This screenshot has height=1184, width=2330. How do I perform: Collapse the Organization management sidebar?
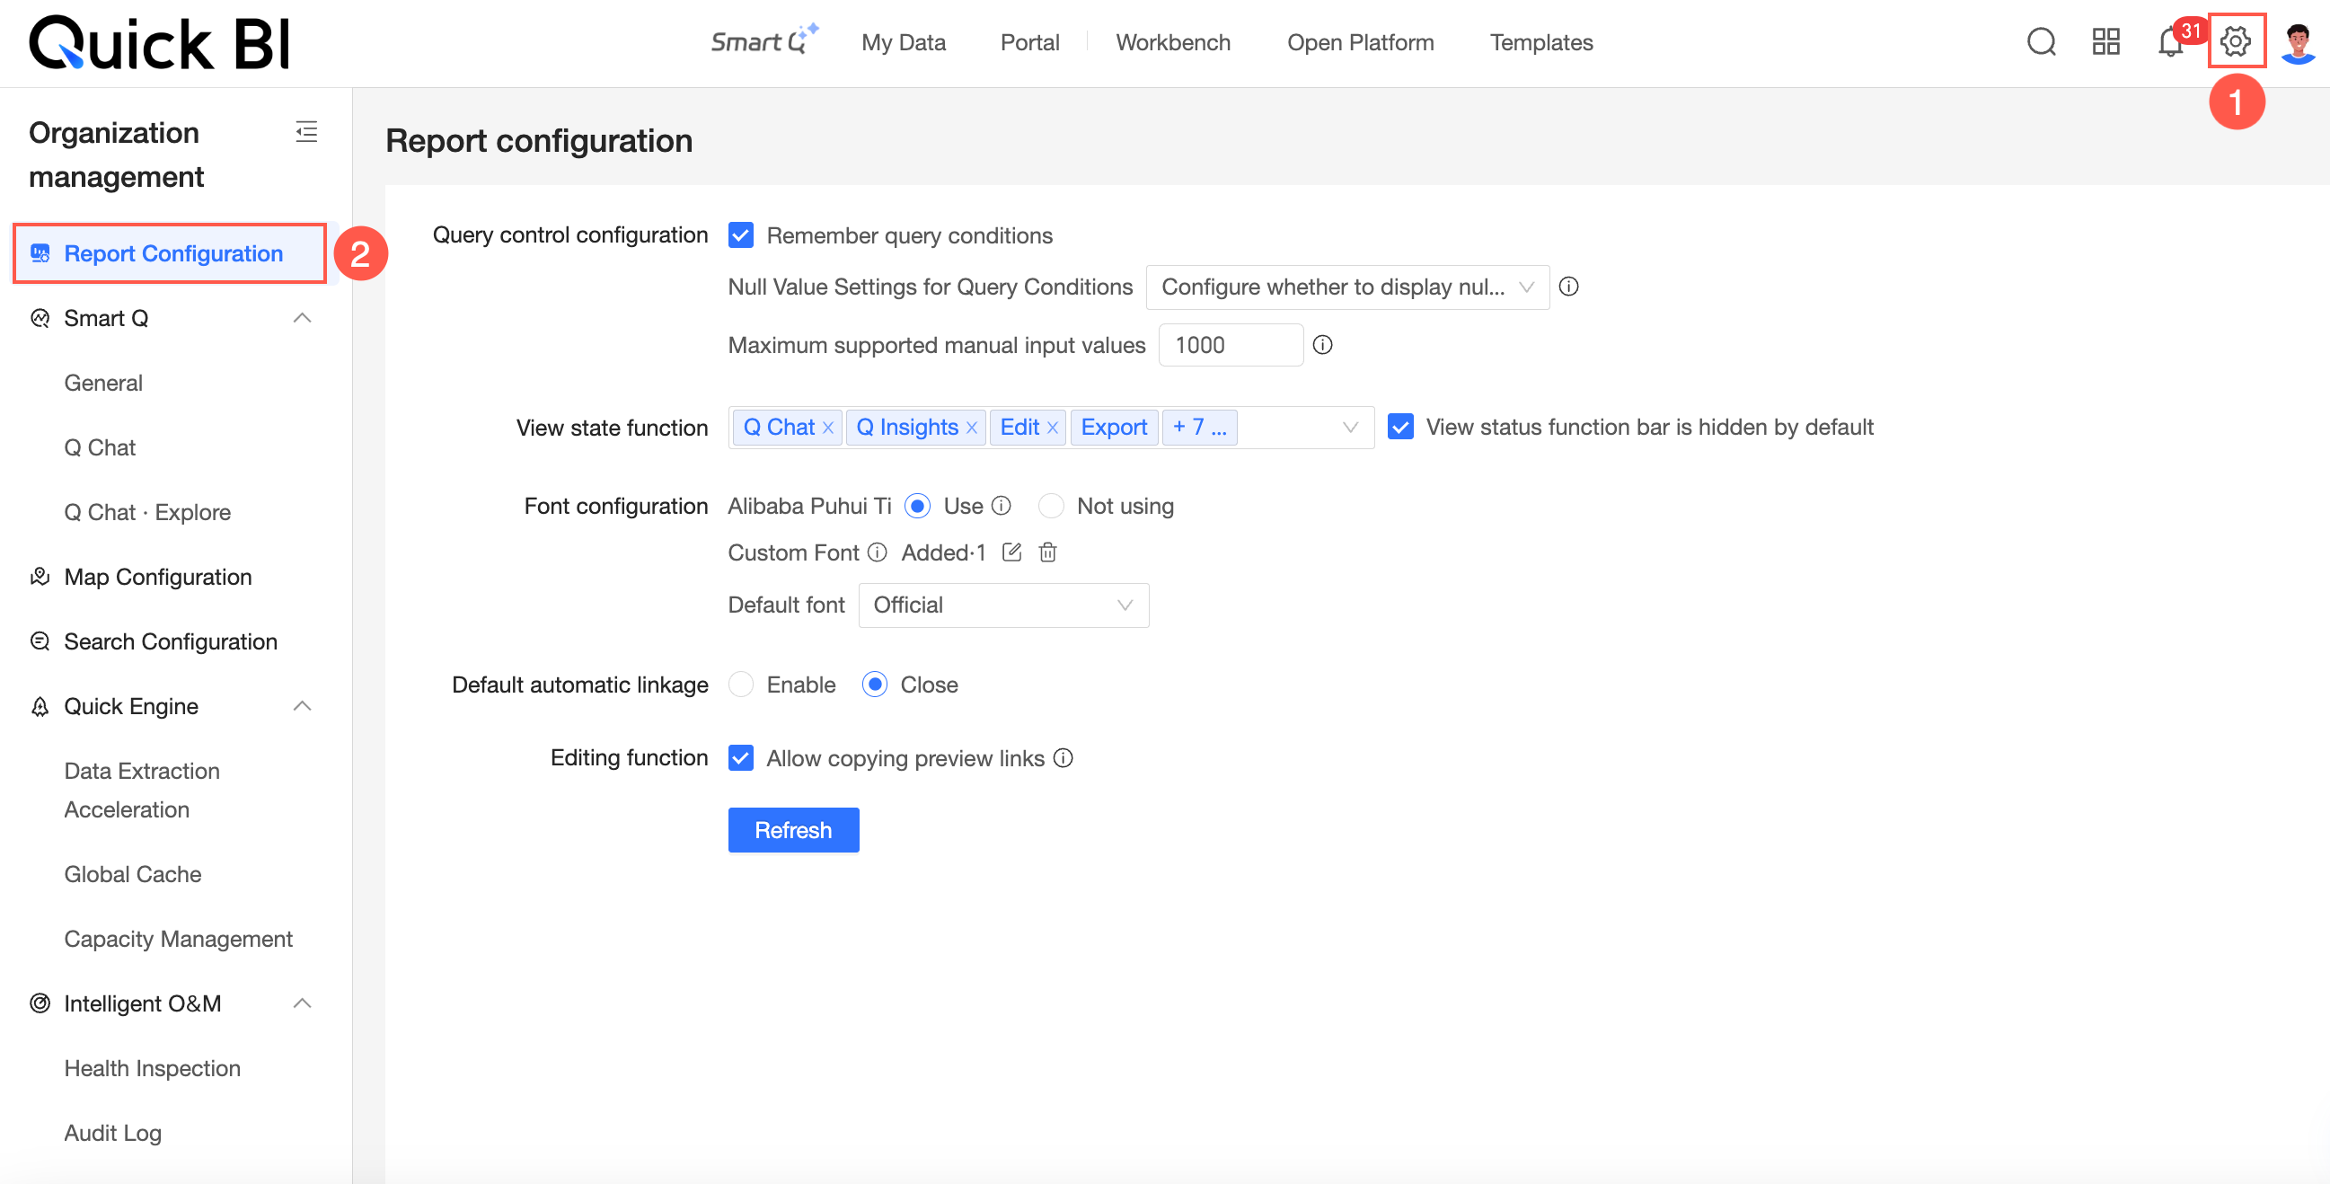point(306,132)
